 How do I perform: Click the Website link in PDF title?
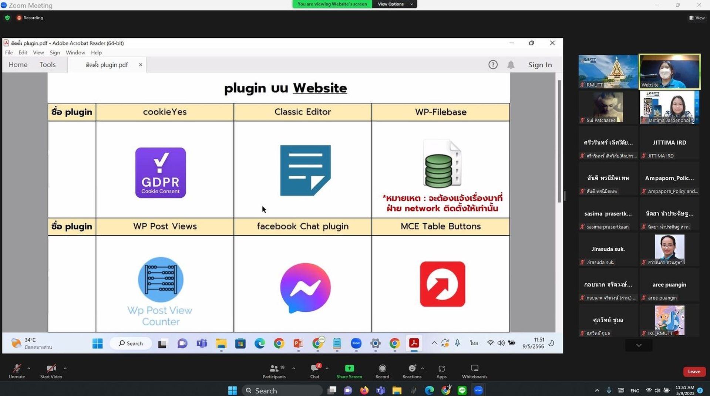(x=320, y=88)
